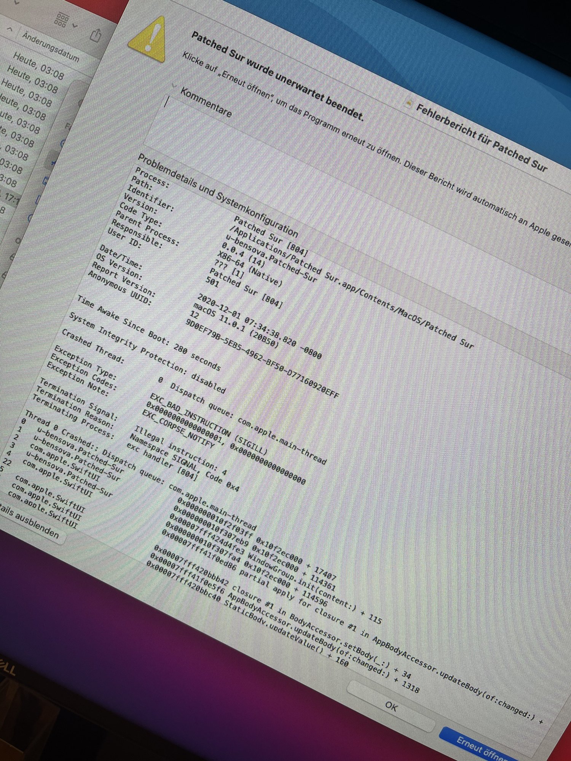Click the EXC_BAD_INSTRUCTION (SIGILL) value

tap(209, 424)
